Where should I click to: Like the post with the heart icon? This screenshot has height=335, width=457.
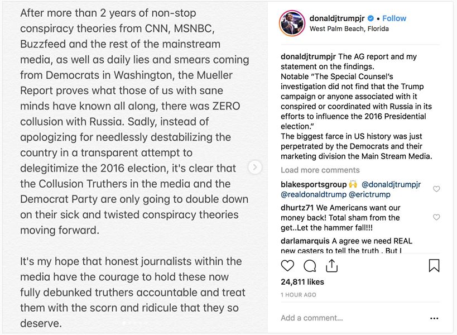(288, 266)
